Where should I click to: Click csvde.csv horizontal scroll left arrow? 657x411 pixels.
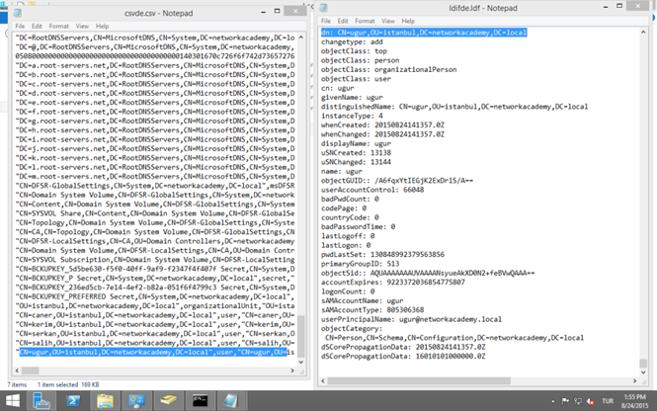17,370
